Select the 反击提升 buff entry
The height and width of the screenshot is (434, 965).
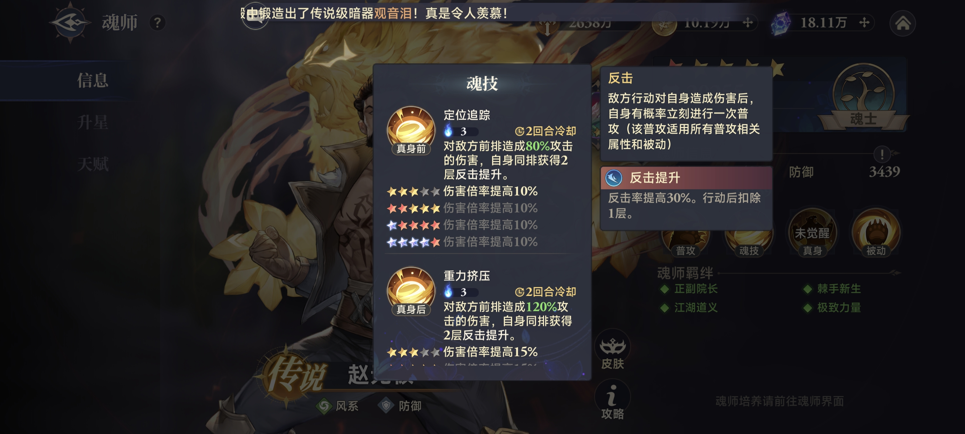(x=686, y=178)
